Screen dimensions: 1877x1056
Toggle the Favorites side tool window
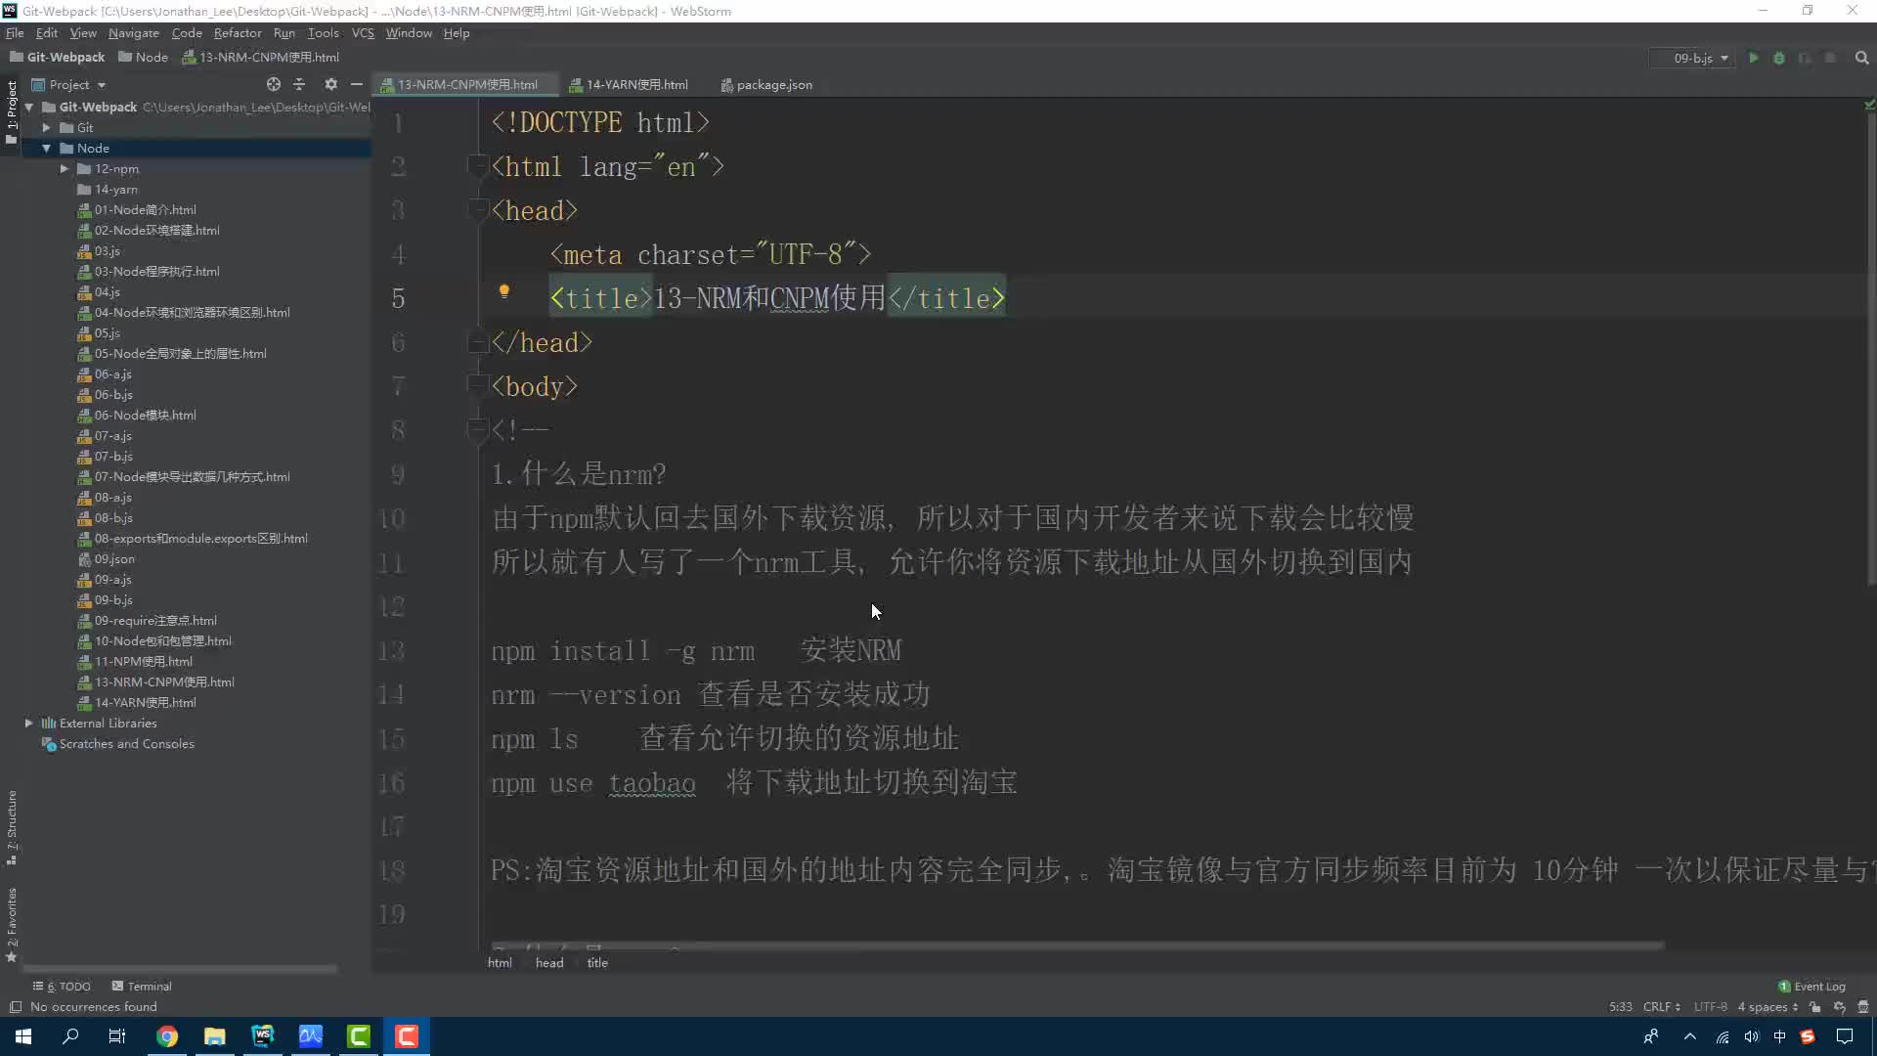12,925
